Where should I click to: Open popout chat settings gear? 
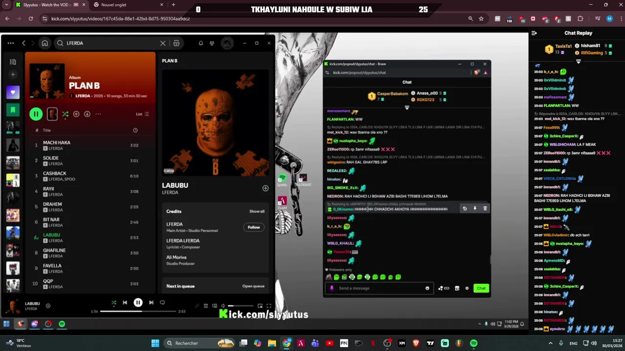[x=467, y=288]
